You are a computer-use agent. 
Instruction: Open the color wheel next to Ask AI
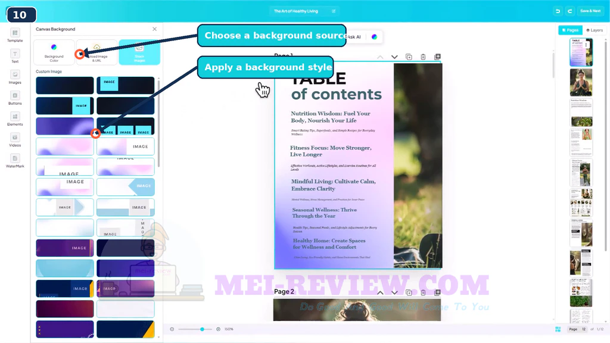(374, 37)
